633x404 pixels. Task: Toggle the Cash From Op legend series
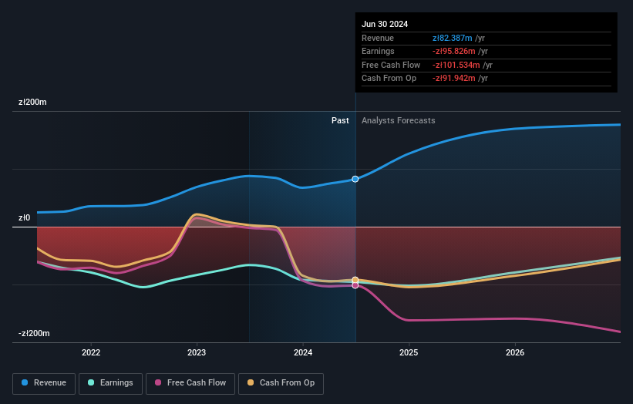(281, 383)
